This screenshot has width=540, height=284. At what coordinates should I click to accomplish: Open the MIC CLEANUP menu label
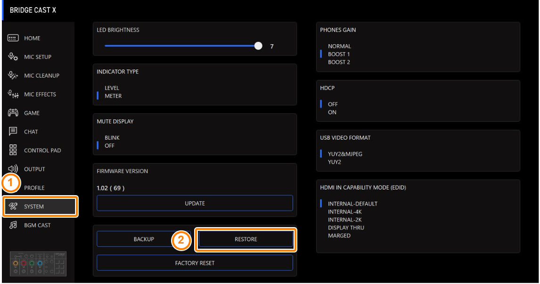41,75
